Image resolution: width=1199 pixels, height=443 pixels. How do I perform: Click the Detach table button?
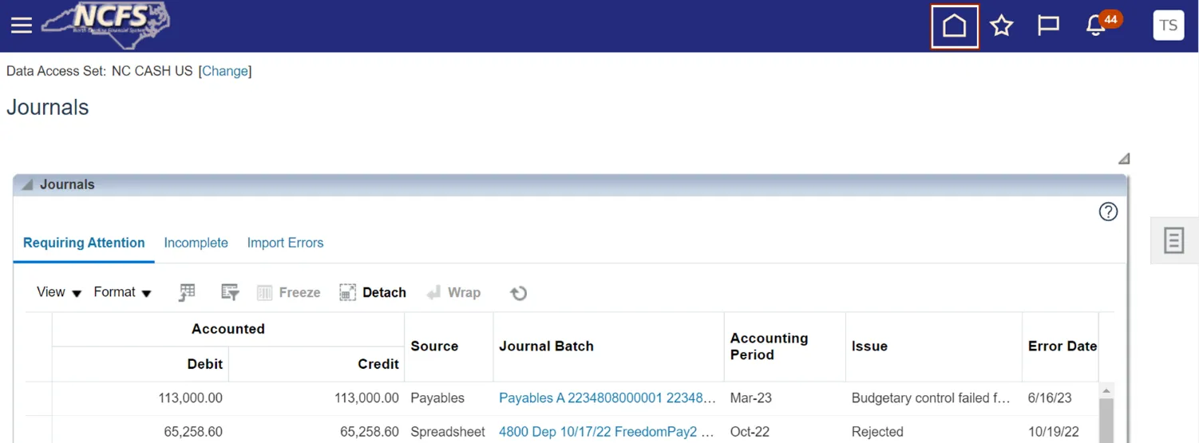tap(372, 293)
